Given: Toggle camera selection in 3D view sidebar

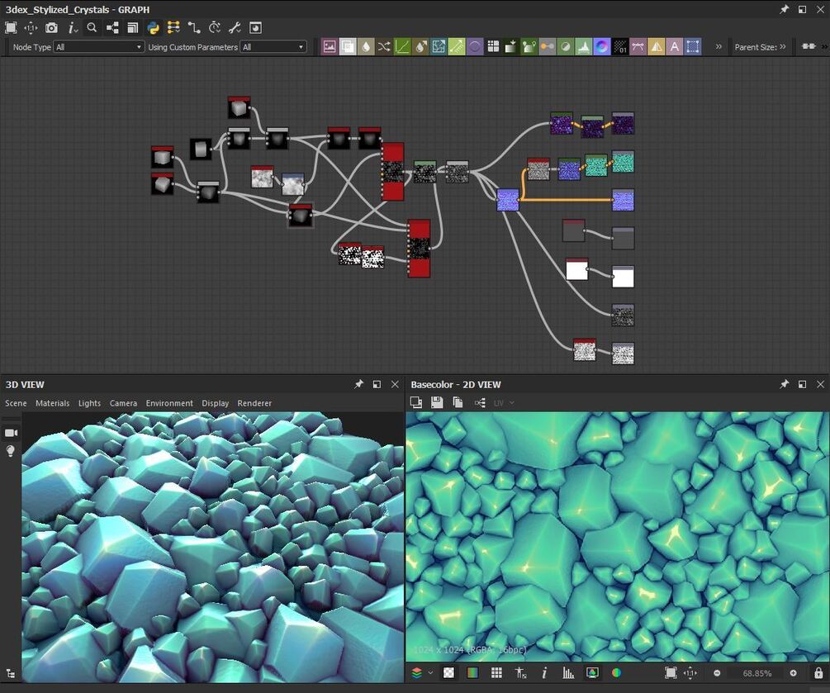Looking at the screenshot, I should (x=11, y=433).
